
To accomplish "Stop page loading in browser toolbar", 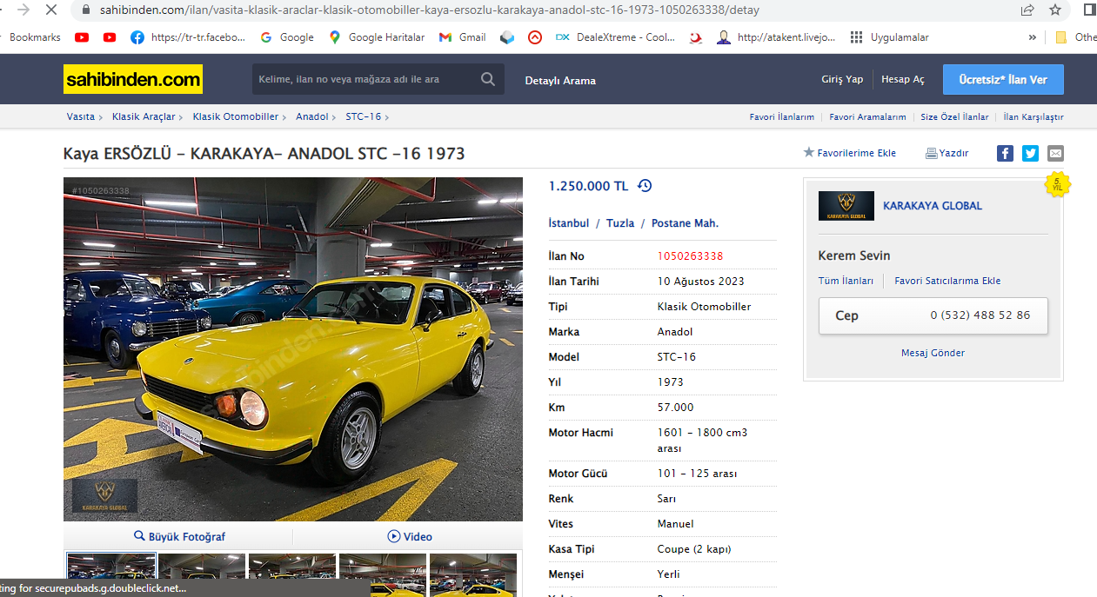I will [x=50, y=10].
